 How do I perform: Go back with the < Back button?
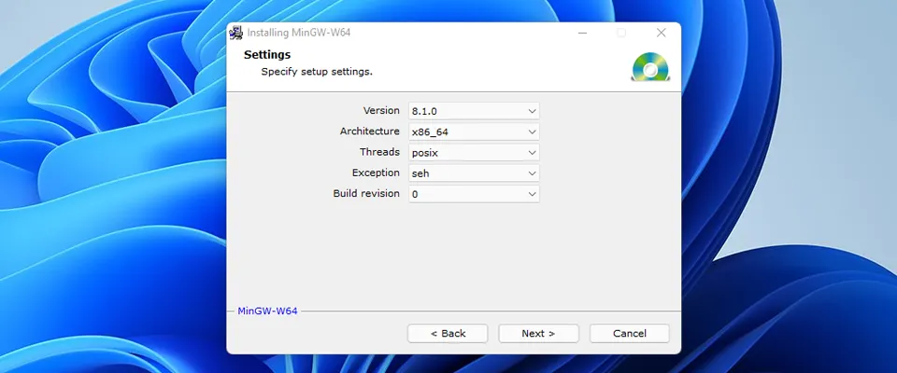(x=448, y=334)
